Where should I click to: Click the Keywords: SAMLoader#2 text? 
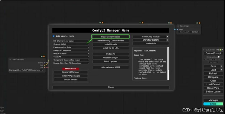click(x=145, y=51)
